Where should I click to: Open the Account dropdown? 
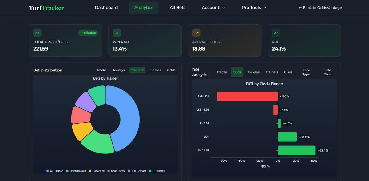click(x=213, y=7)
